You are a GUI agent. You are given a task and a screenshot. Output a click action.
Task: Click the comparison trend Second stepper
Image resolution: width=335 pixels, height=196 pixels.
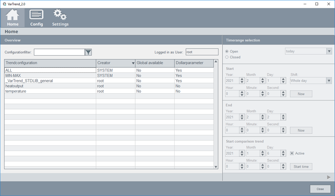coord(283,166)
